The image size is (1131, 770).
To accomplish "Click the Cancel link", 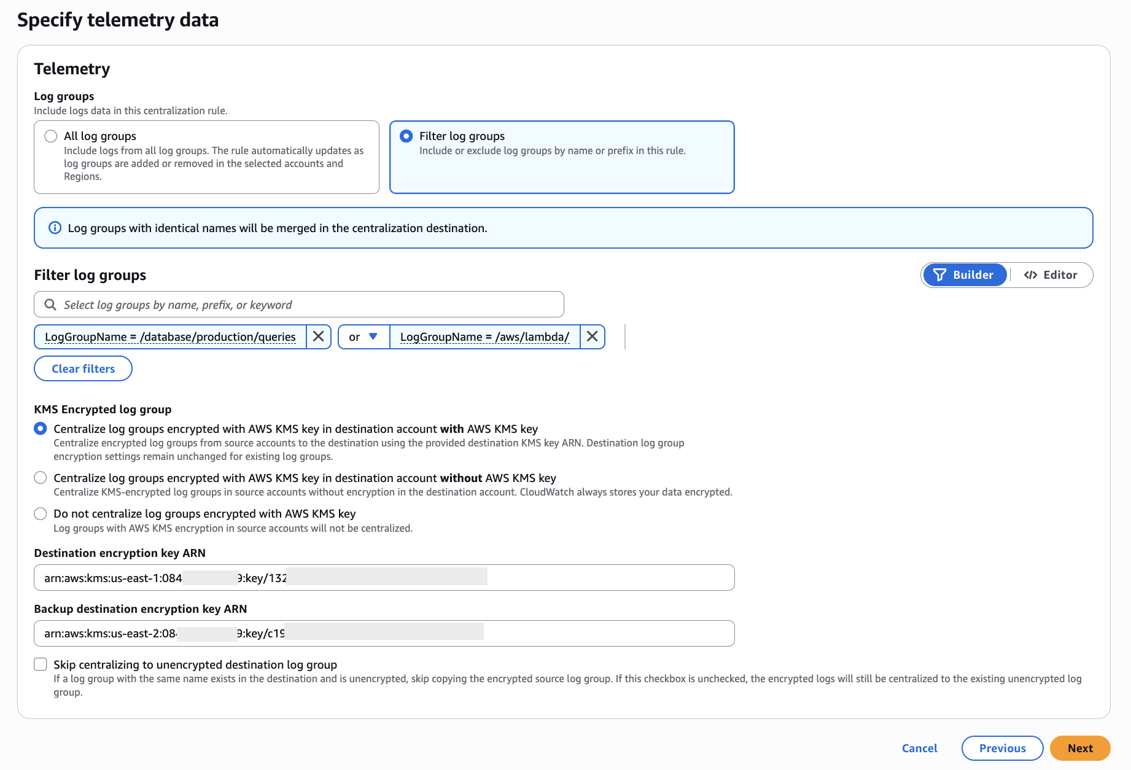I will point(919,748).
